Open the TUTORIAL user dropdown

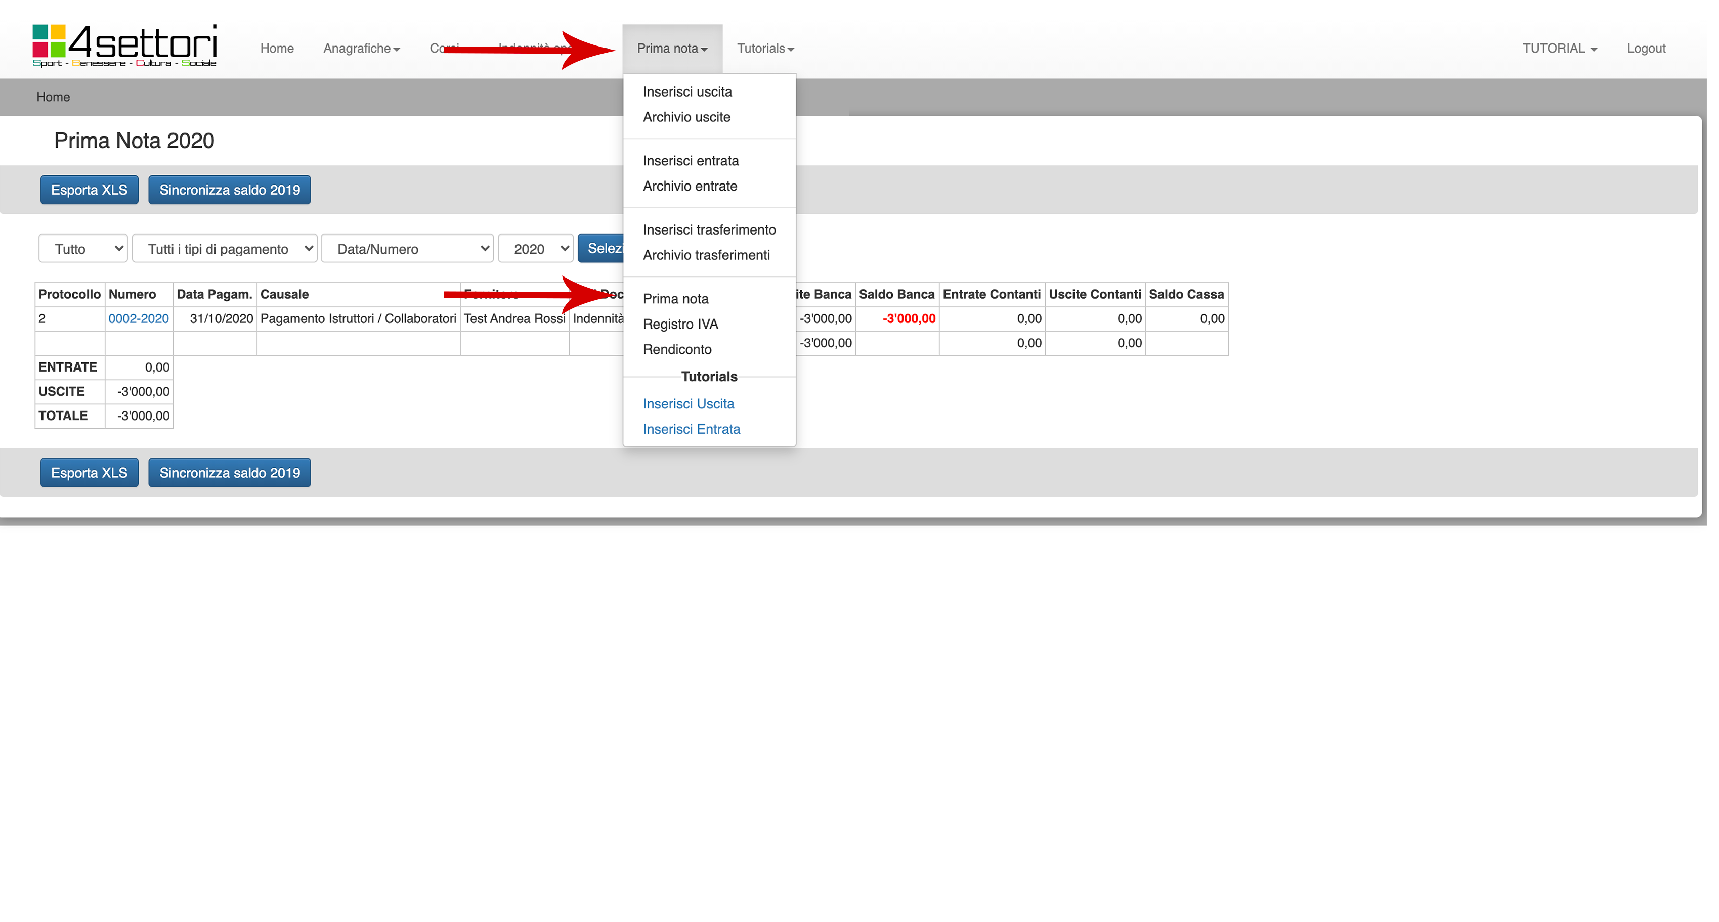click(1559, 49)
